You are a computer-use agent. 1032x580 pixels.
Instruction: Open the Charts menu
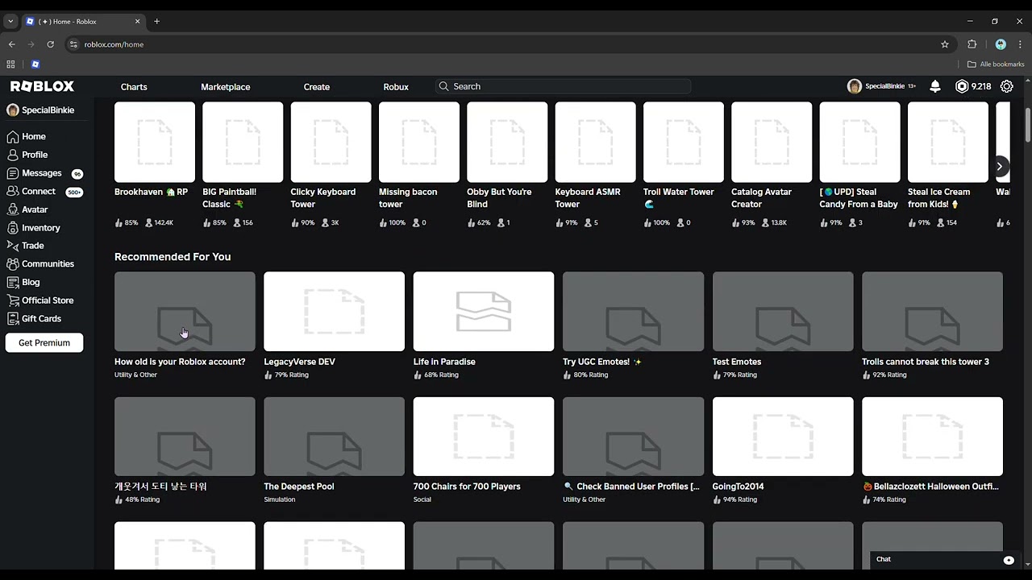point(134,87)
